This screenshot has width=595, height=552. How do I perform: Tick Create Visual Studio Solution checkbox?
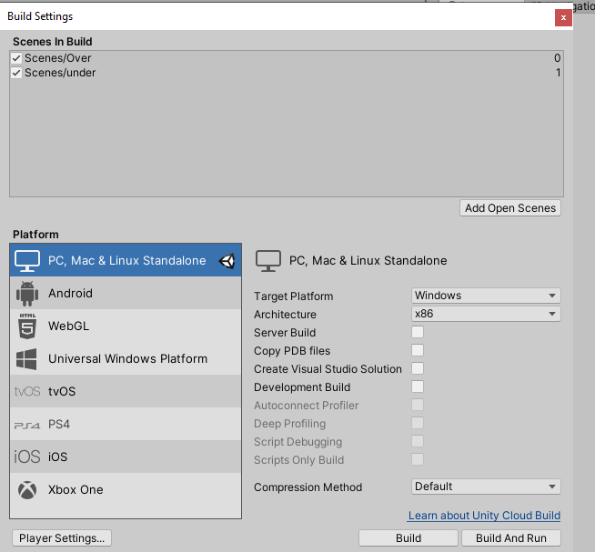coord(418,368)
